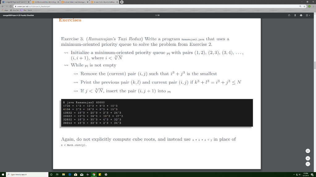Open File Explorer from the taskbar

[x=64, y=175]
